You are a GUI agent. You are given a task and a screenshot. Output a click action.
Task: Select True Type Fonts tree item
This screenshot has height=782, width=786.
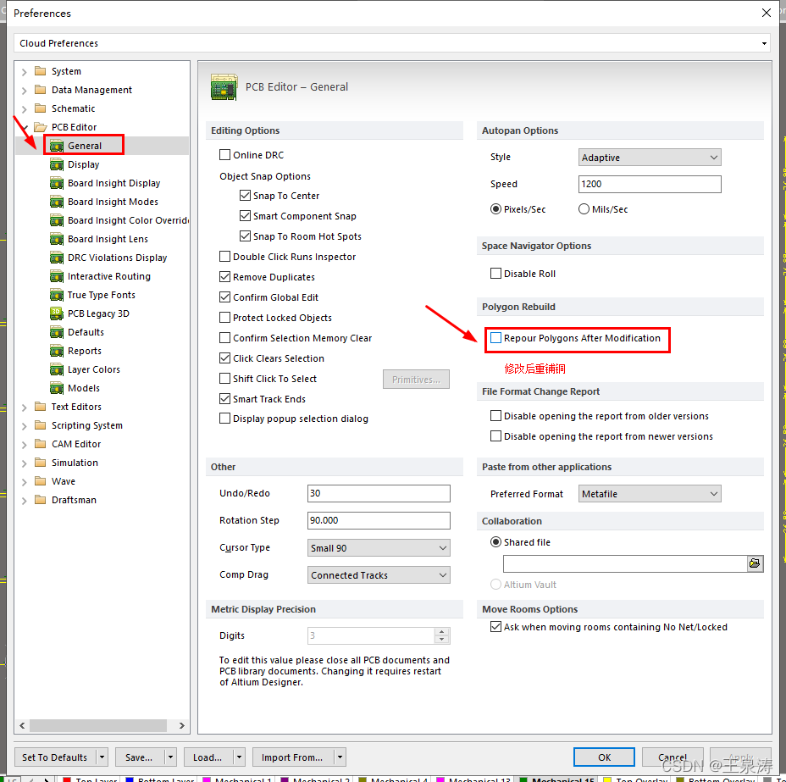pos(102,295)
